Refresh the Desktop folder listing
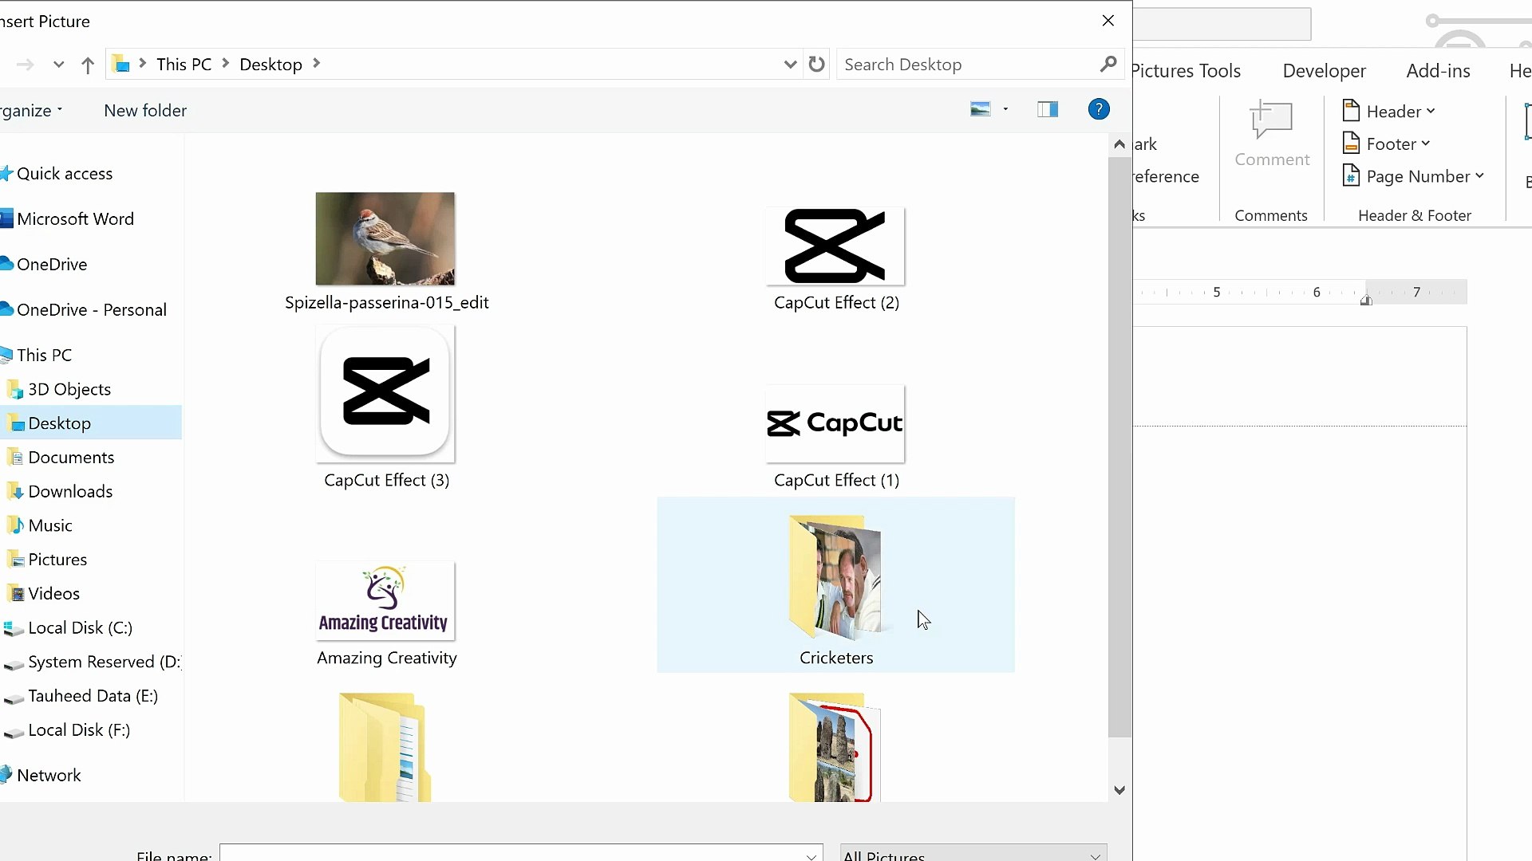Image resolution: width=1532 pixels, height=861 pixels. pyautogui.click(x=816, y=65)
